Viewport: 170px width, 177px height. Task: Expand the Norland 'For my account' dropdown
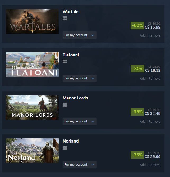pyautogui.click(x=80, y=165)
